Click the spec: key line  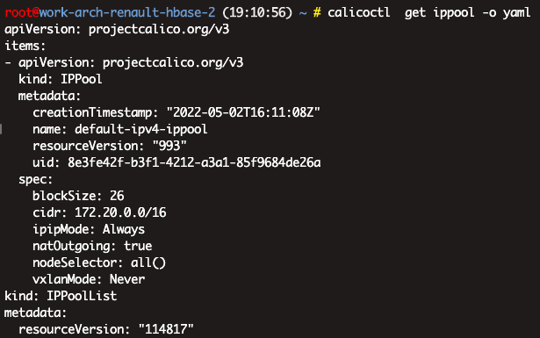pyautogui.click(x=35, y=179)
